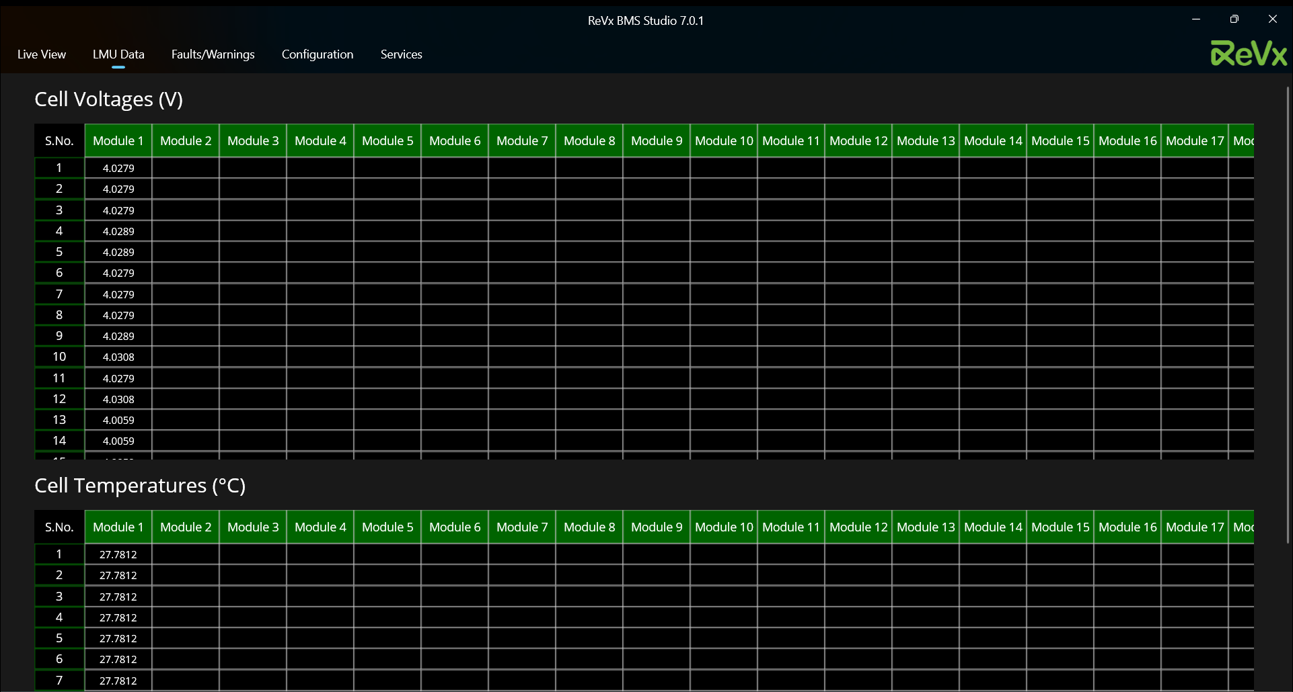Select cell 13 voltage value 4.0059

tap(118, 421)
